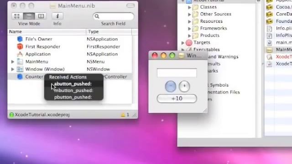Click the Info.plist file icon
This screenshot has height=164, width=292.
[x=270, y=28]
